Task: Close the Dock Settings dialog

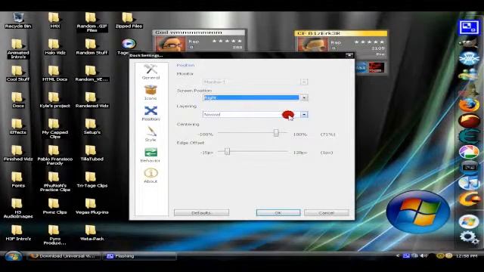Action: pos(349,55)
